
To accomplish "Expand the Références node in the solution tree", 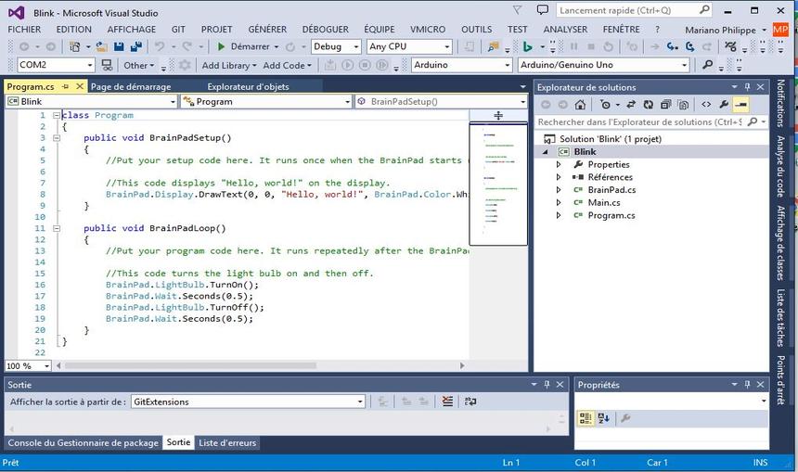I will (559, 177).
